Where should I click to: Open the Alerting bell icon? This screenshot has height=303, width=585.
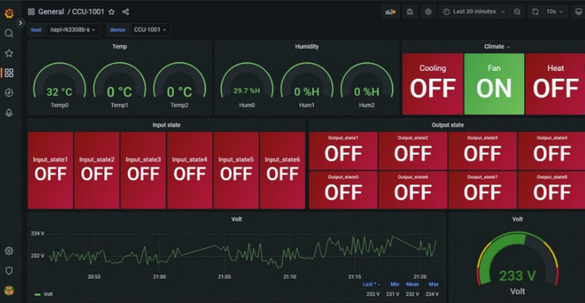[x=9, y=112]
